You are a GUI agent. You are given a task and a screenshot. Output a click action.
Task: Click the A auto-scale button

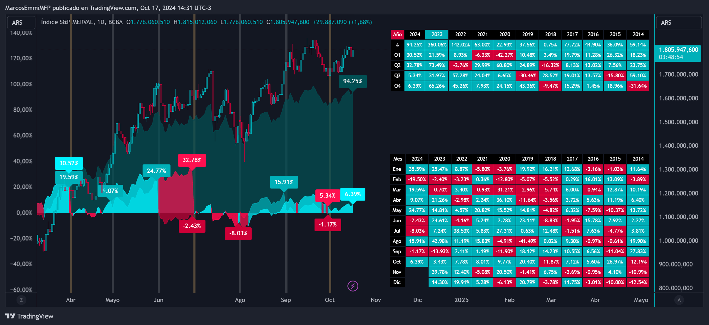679,300
